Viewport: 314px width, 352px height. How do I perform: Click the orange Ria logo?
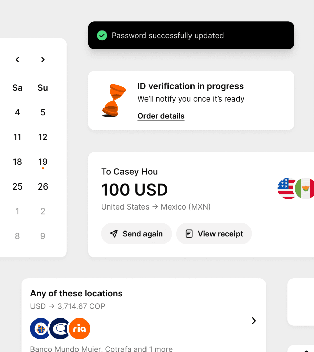click(x=80, y=329)
